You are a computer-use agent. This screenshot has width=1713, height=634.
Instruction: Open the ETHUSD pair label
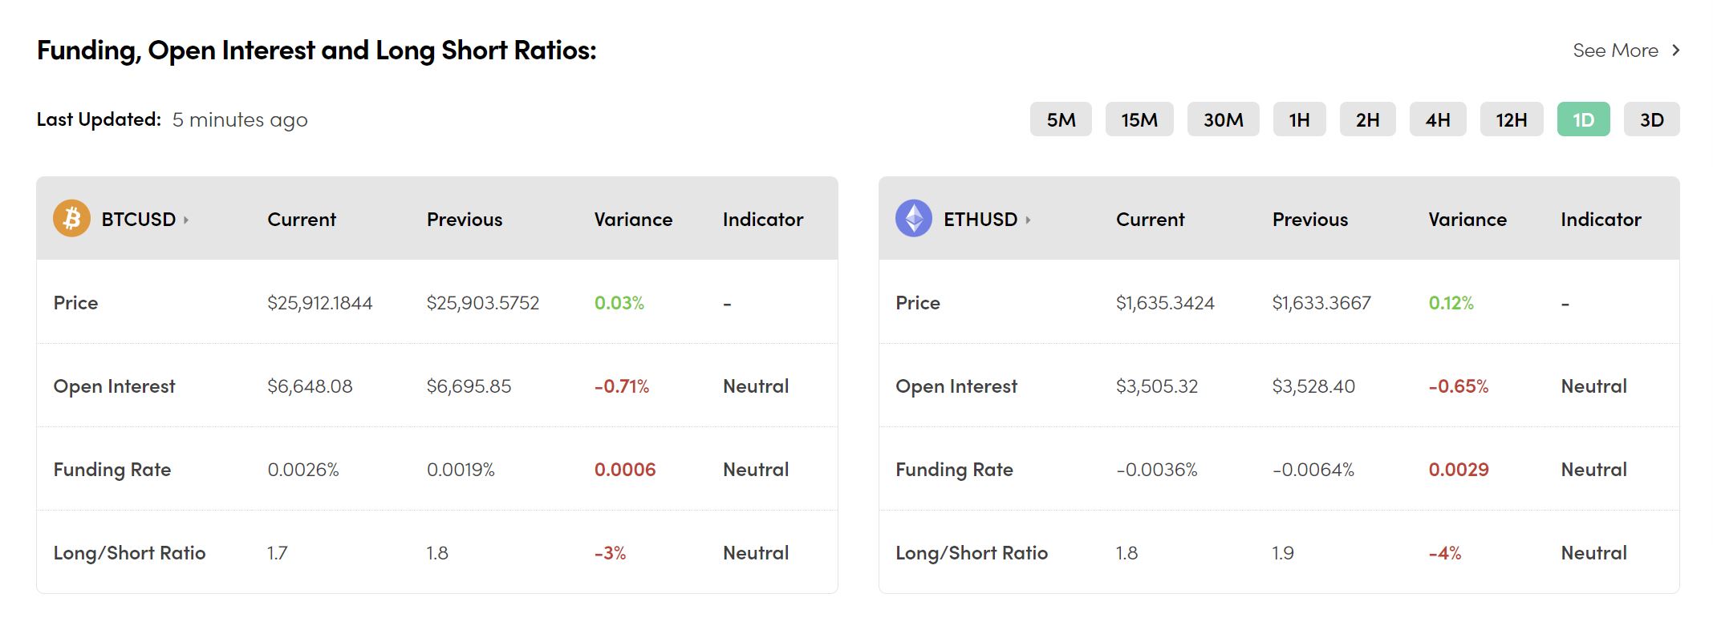[980, 220]
